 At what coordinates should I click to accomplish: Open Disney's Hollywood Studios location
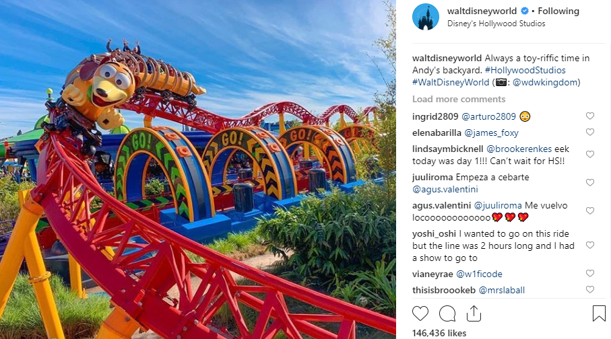tap(496, 24)
